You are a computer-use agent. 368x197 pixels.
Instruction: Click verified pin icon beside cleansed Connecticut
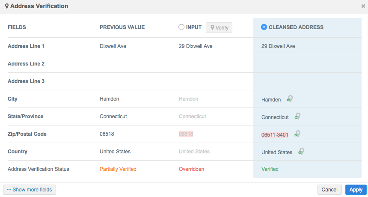(297, 116)
